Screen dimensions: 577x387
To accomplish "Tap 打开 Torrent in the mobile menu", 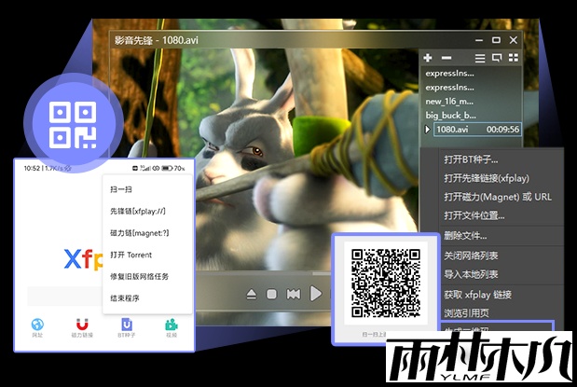I will 130,254.
